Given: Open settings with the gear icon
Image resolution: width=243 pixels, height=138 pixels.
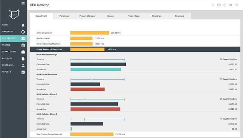Looking at the screenshot, I should 231,5.
